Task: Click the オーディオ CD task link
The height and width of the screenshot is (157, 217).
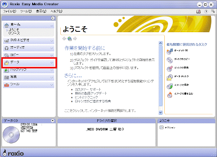Action: pyautogui.click(x=181, y=50)
